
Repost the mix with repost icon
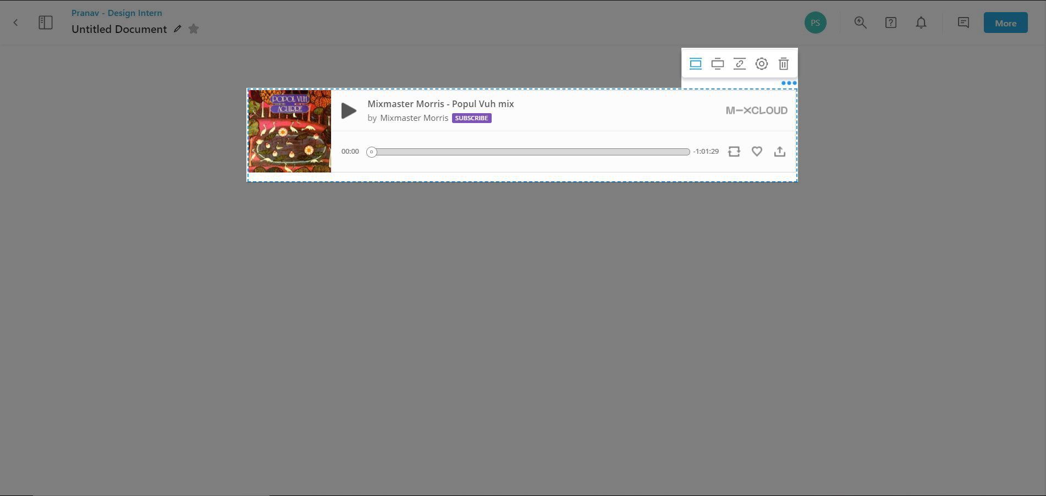click(734, 152)
